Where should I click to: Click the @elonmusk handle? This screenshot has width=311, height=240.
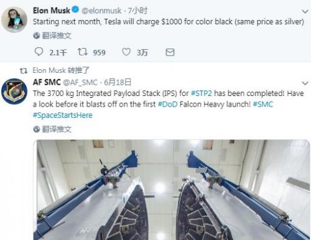tap(101, 11)
